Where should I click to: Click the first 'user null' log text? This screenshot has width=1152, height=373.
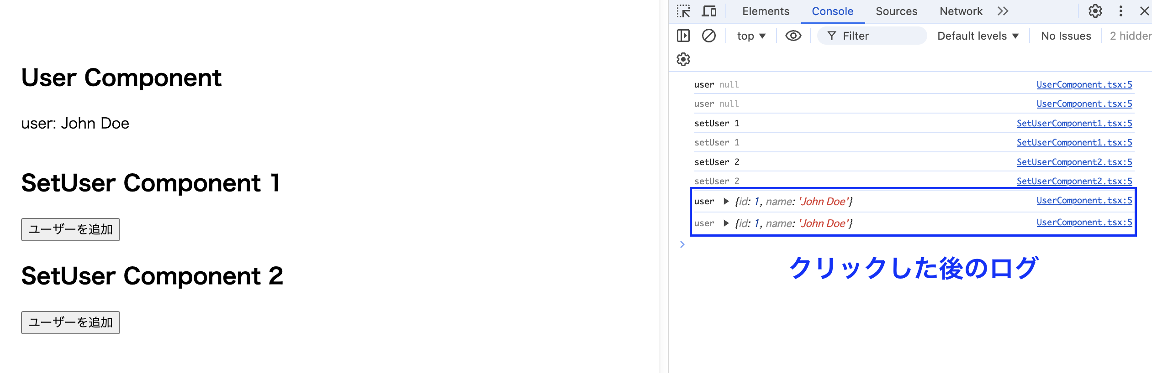click(x=716, y=84)
